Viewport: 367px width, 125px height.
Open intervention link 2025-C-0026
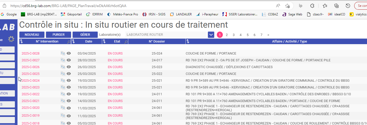point(31,67)
